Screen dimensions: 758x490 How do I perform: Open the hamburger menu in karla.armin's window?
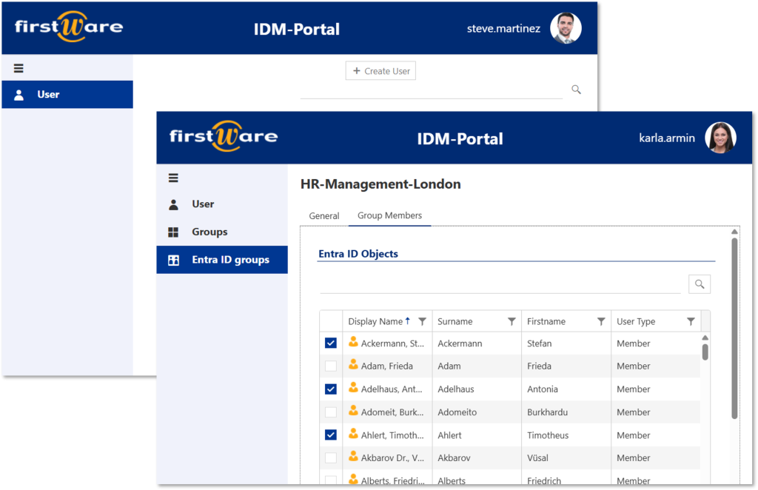[172, 178]
